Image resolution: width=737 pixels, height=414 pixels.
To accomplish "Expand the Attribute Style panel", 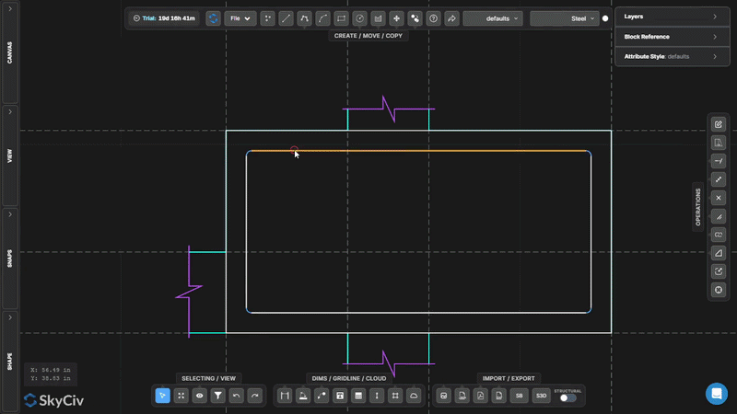I will tap(673, 56).
